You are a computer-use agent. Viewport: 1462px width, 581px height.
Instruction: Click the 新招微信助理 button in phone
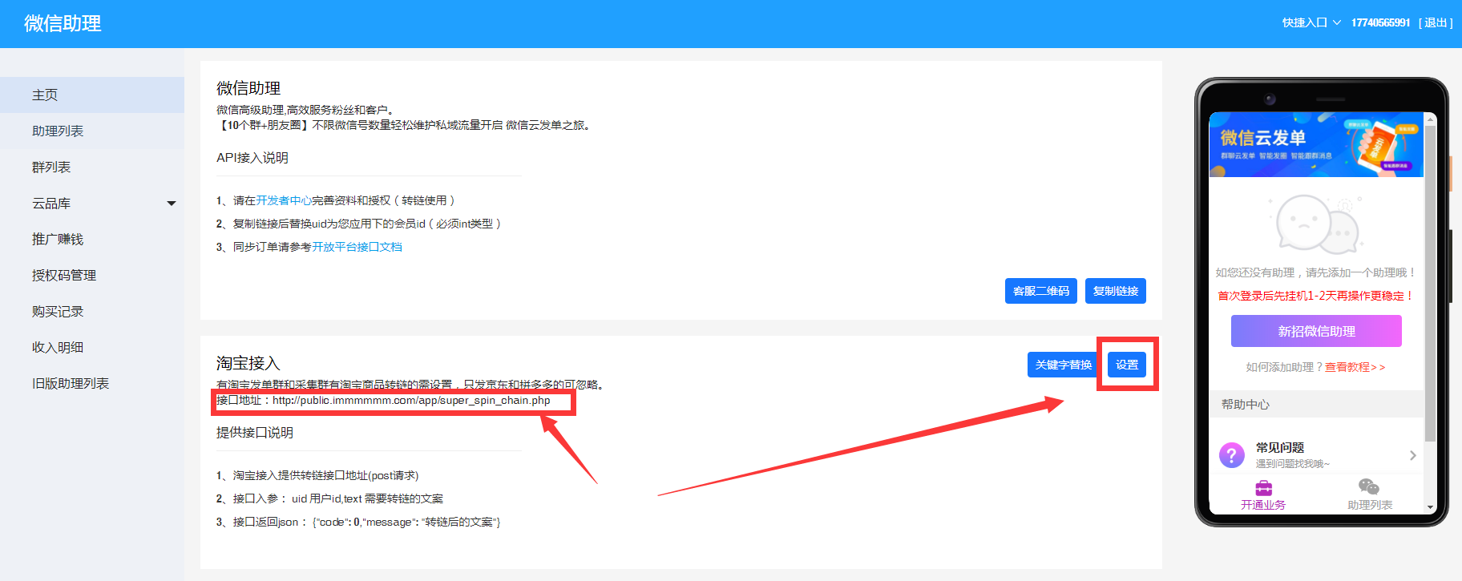(1316, 331)
